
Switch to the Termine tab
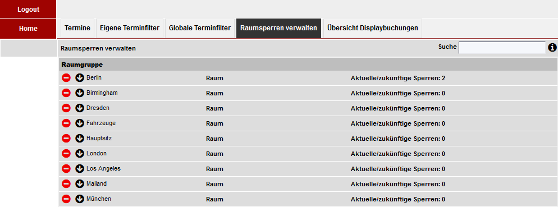pos(77,28)
